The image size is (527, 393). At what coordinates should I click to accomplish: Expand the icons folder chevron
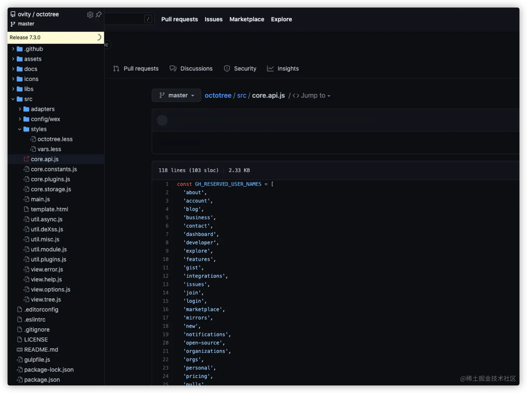(13, 79)
